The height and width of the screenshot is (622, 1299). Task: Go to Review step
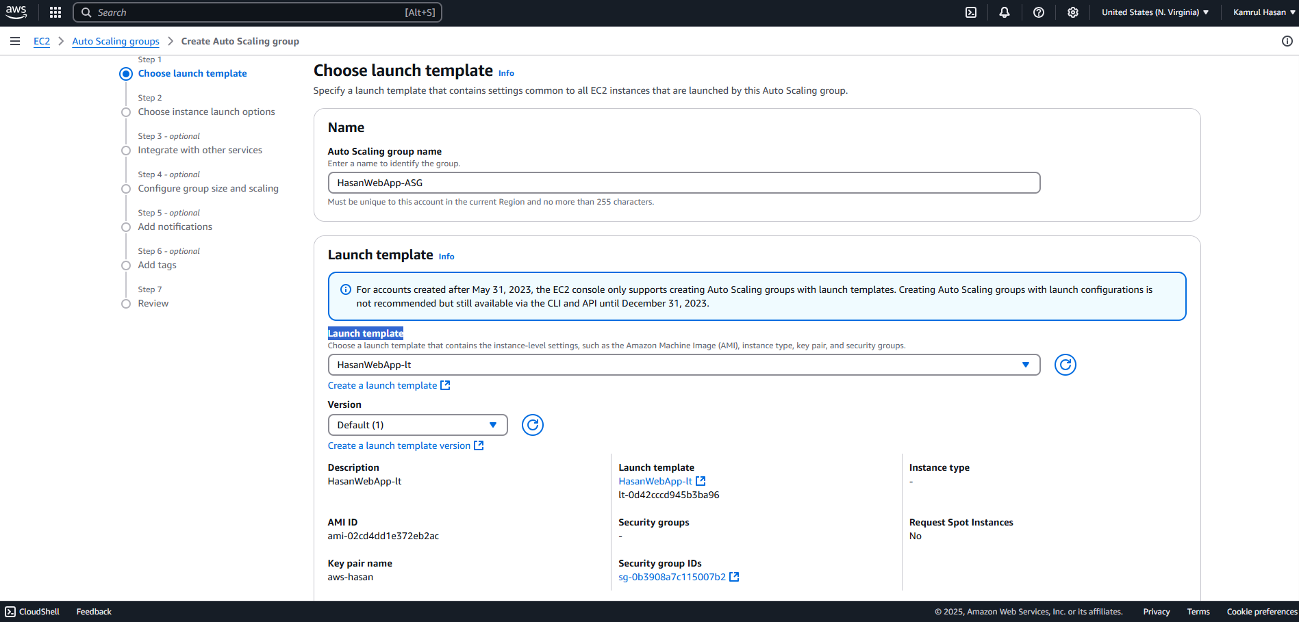pos(153,303)
